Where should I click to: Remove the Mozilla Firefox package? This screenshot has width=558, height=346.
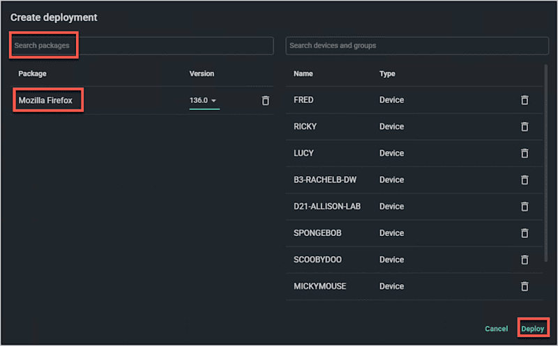tap(266, 100)
